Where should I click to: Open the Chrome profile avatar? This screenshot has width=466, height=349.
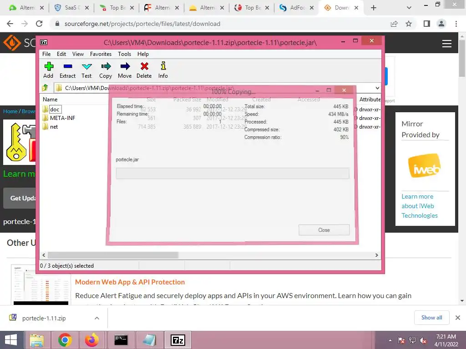[x=441, y=24]
